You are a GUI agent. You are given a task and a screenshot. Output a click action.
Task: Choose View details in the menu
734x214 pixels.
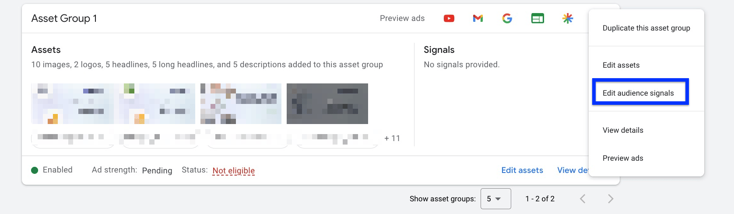623,130
